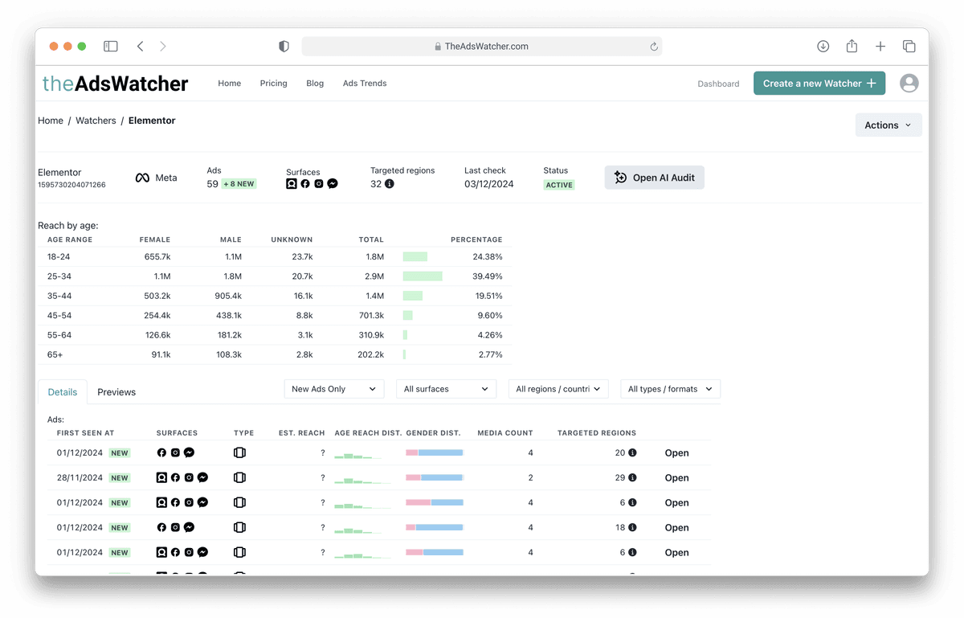This screenshot has width=964, height=618.
Task: Switch to the Previews tab
Action: coord(116,392)
